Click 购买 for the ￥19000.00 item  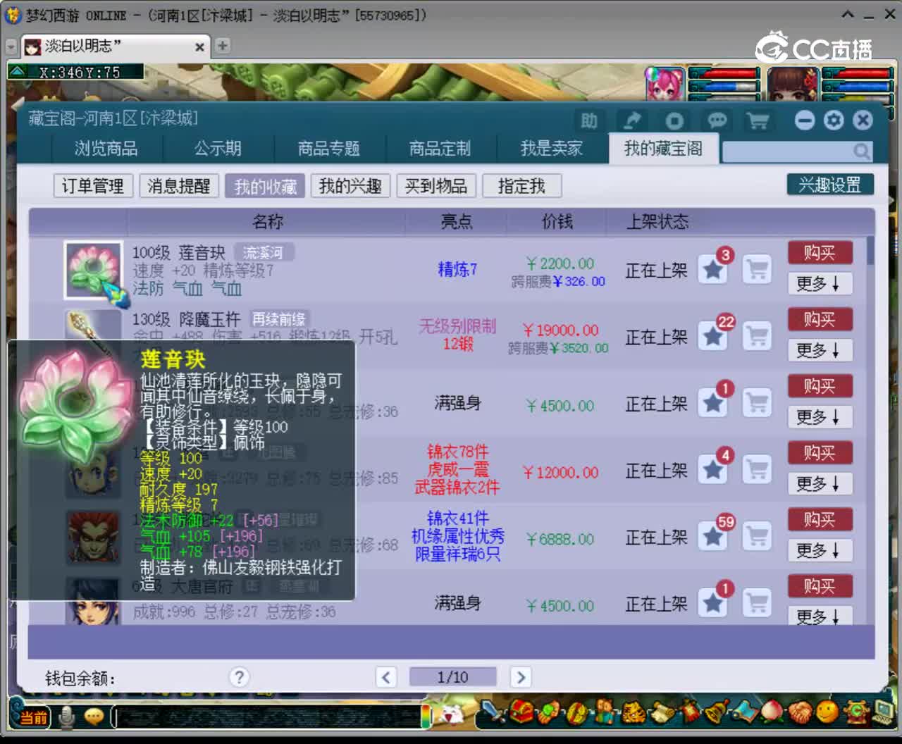820,319
